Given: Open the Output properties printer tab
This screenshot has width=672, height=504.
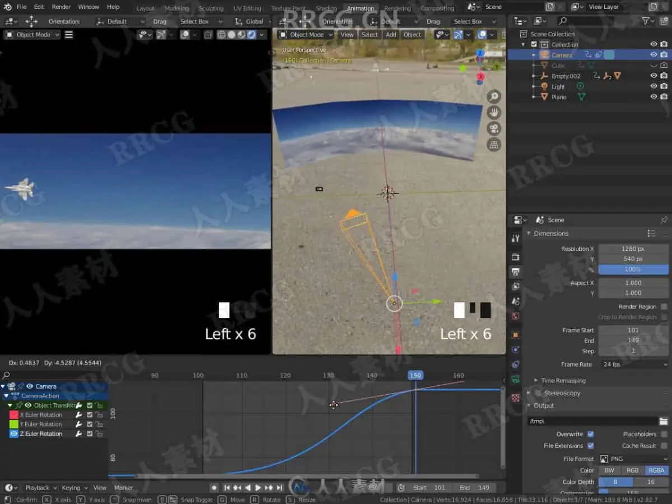Looking at the screenshot, I should click(x=515, y=272).
